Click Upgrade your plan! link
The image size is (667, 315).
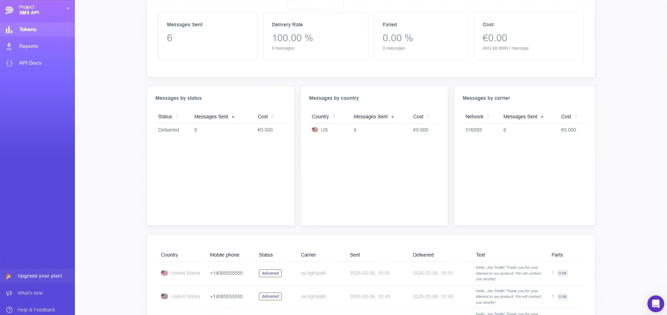tap(40, 276)
